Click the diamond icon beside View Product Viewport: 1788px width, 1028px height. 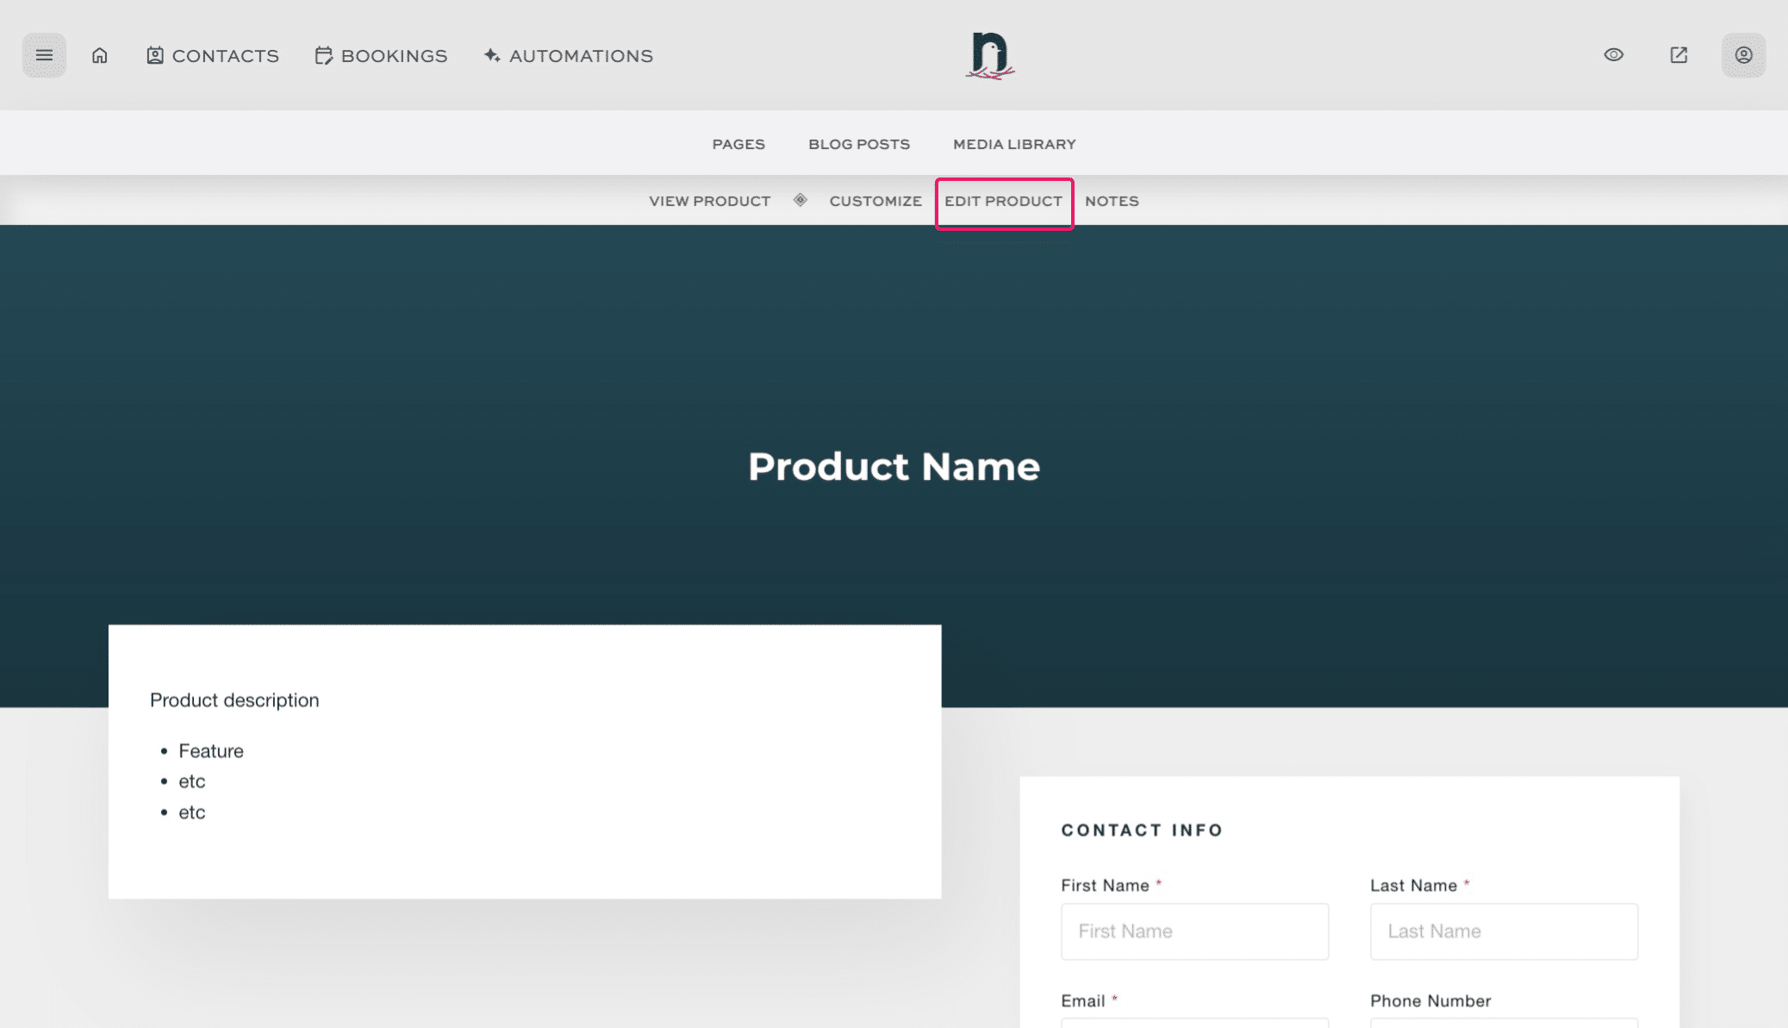801,200
